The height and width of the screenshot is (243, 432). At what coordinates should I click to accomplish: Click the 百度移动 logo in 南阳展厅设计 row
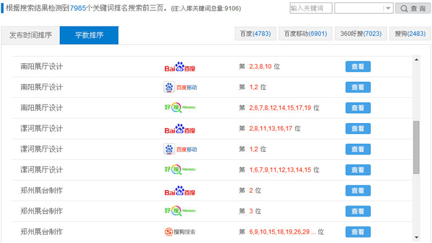(180, 87)
